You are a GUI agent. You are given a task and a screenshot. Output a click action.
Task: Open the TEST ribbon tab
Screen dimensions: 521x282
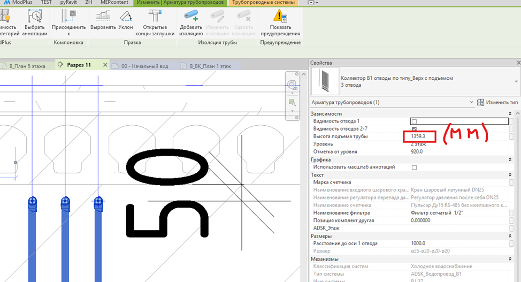(x=46, y=2)
